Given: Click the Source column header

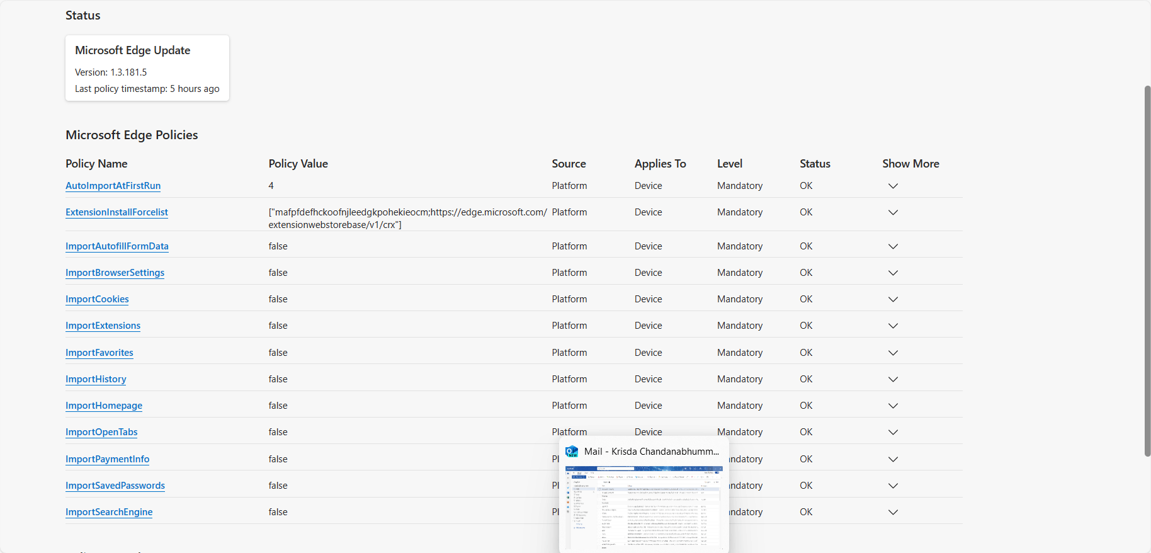Looking at the screenshot, I should coord(569,164).
